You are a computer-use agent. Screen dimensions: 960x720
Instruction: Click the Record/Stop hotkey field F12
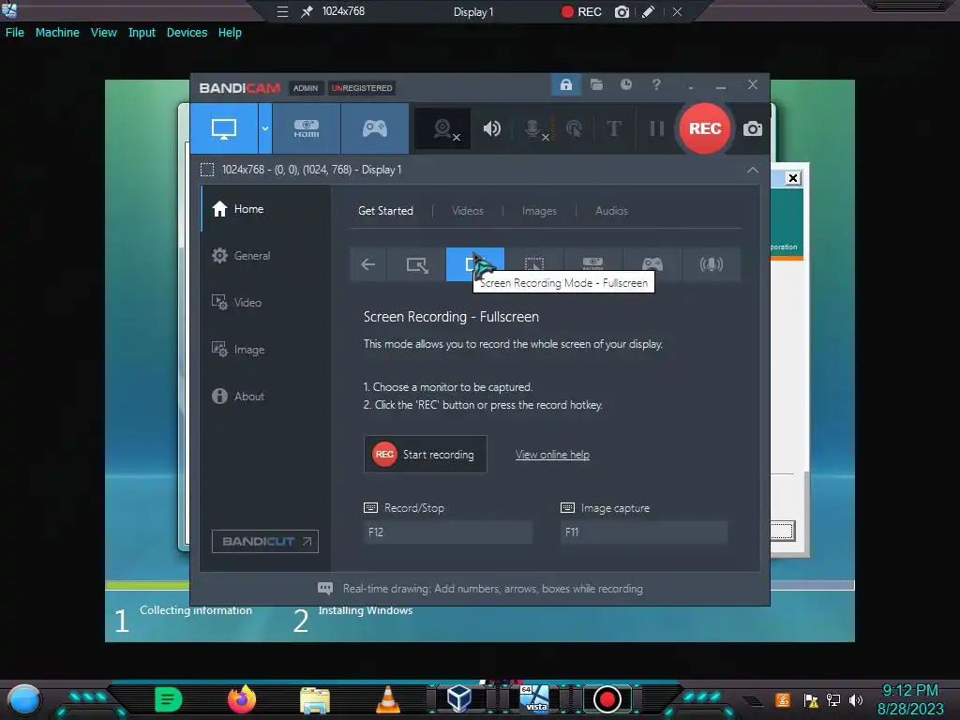point(447,532)
